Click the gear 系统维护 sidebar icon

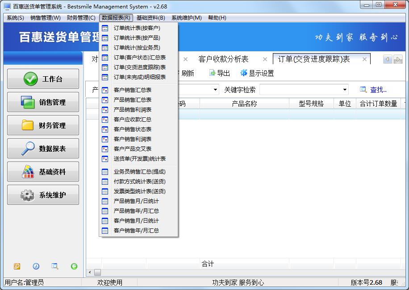click(x=28, y=195)
